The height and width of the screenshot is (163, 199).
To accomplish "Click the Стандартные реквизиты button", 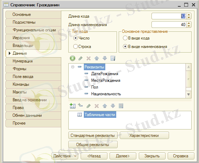I will pyautogui.click(x=93, y=135).
